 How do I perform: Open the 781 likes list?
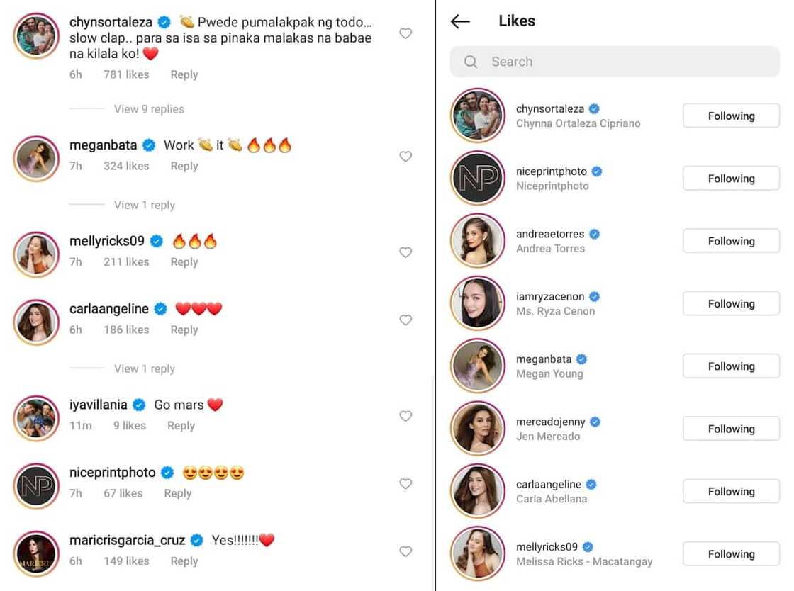126,74
